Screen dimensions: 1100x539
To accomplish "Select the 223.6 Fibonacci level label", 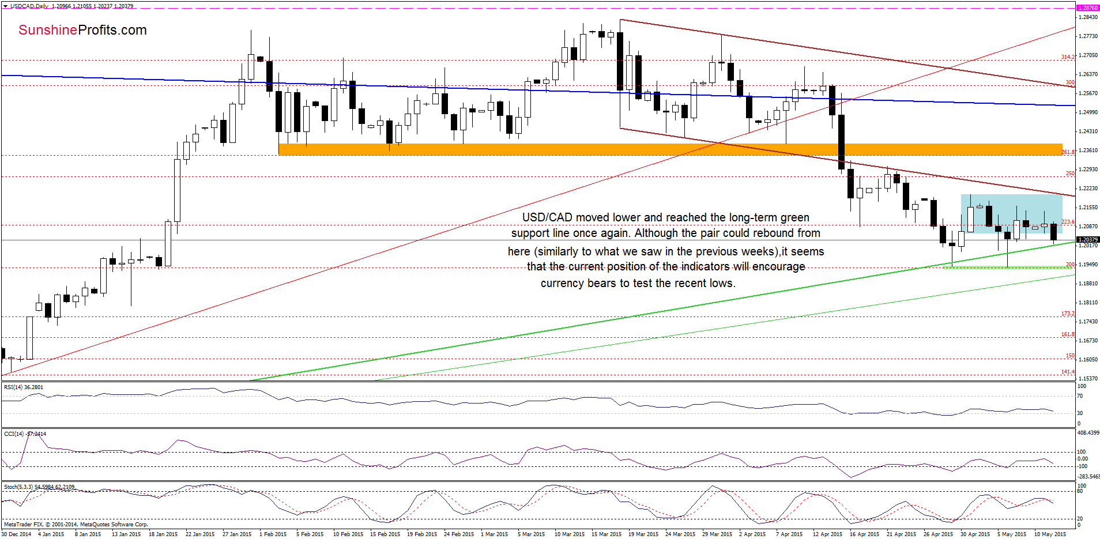I will (1068, 222).
